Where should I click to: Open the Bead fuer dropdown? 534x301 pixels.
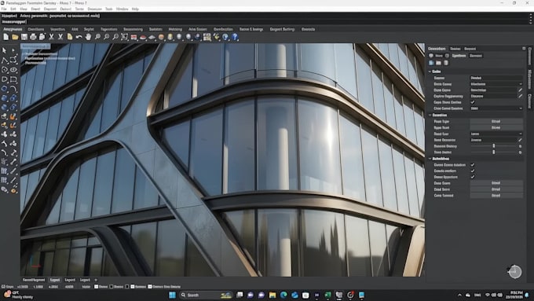point(496,134)
